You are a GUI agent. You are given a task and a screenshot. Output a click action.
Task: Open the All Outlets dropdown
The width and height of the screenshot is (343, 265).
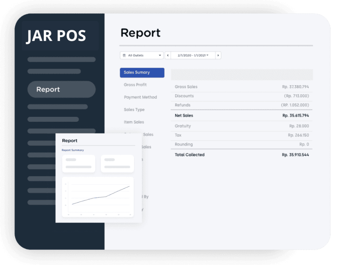tap(142, 55)
